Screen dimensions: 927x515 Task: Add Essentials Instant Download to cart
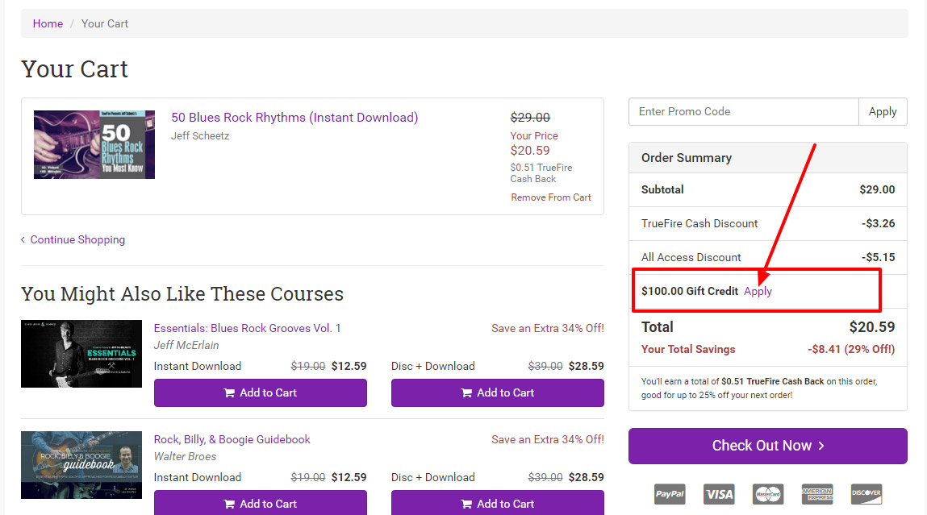point(260,393)
